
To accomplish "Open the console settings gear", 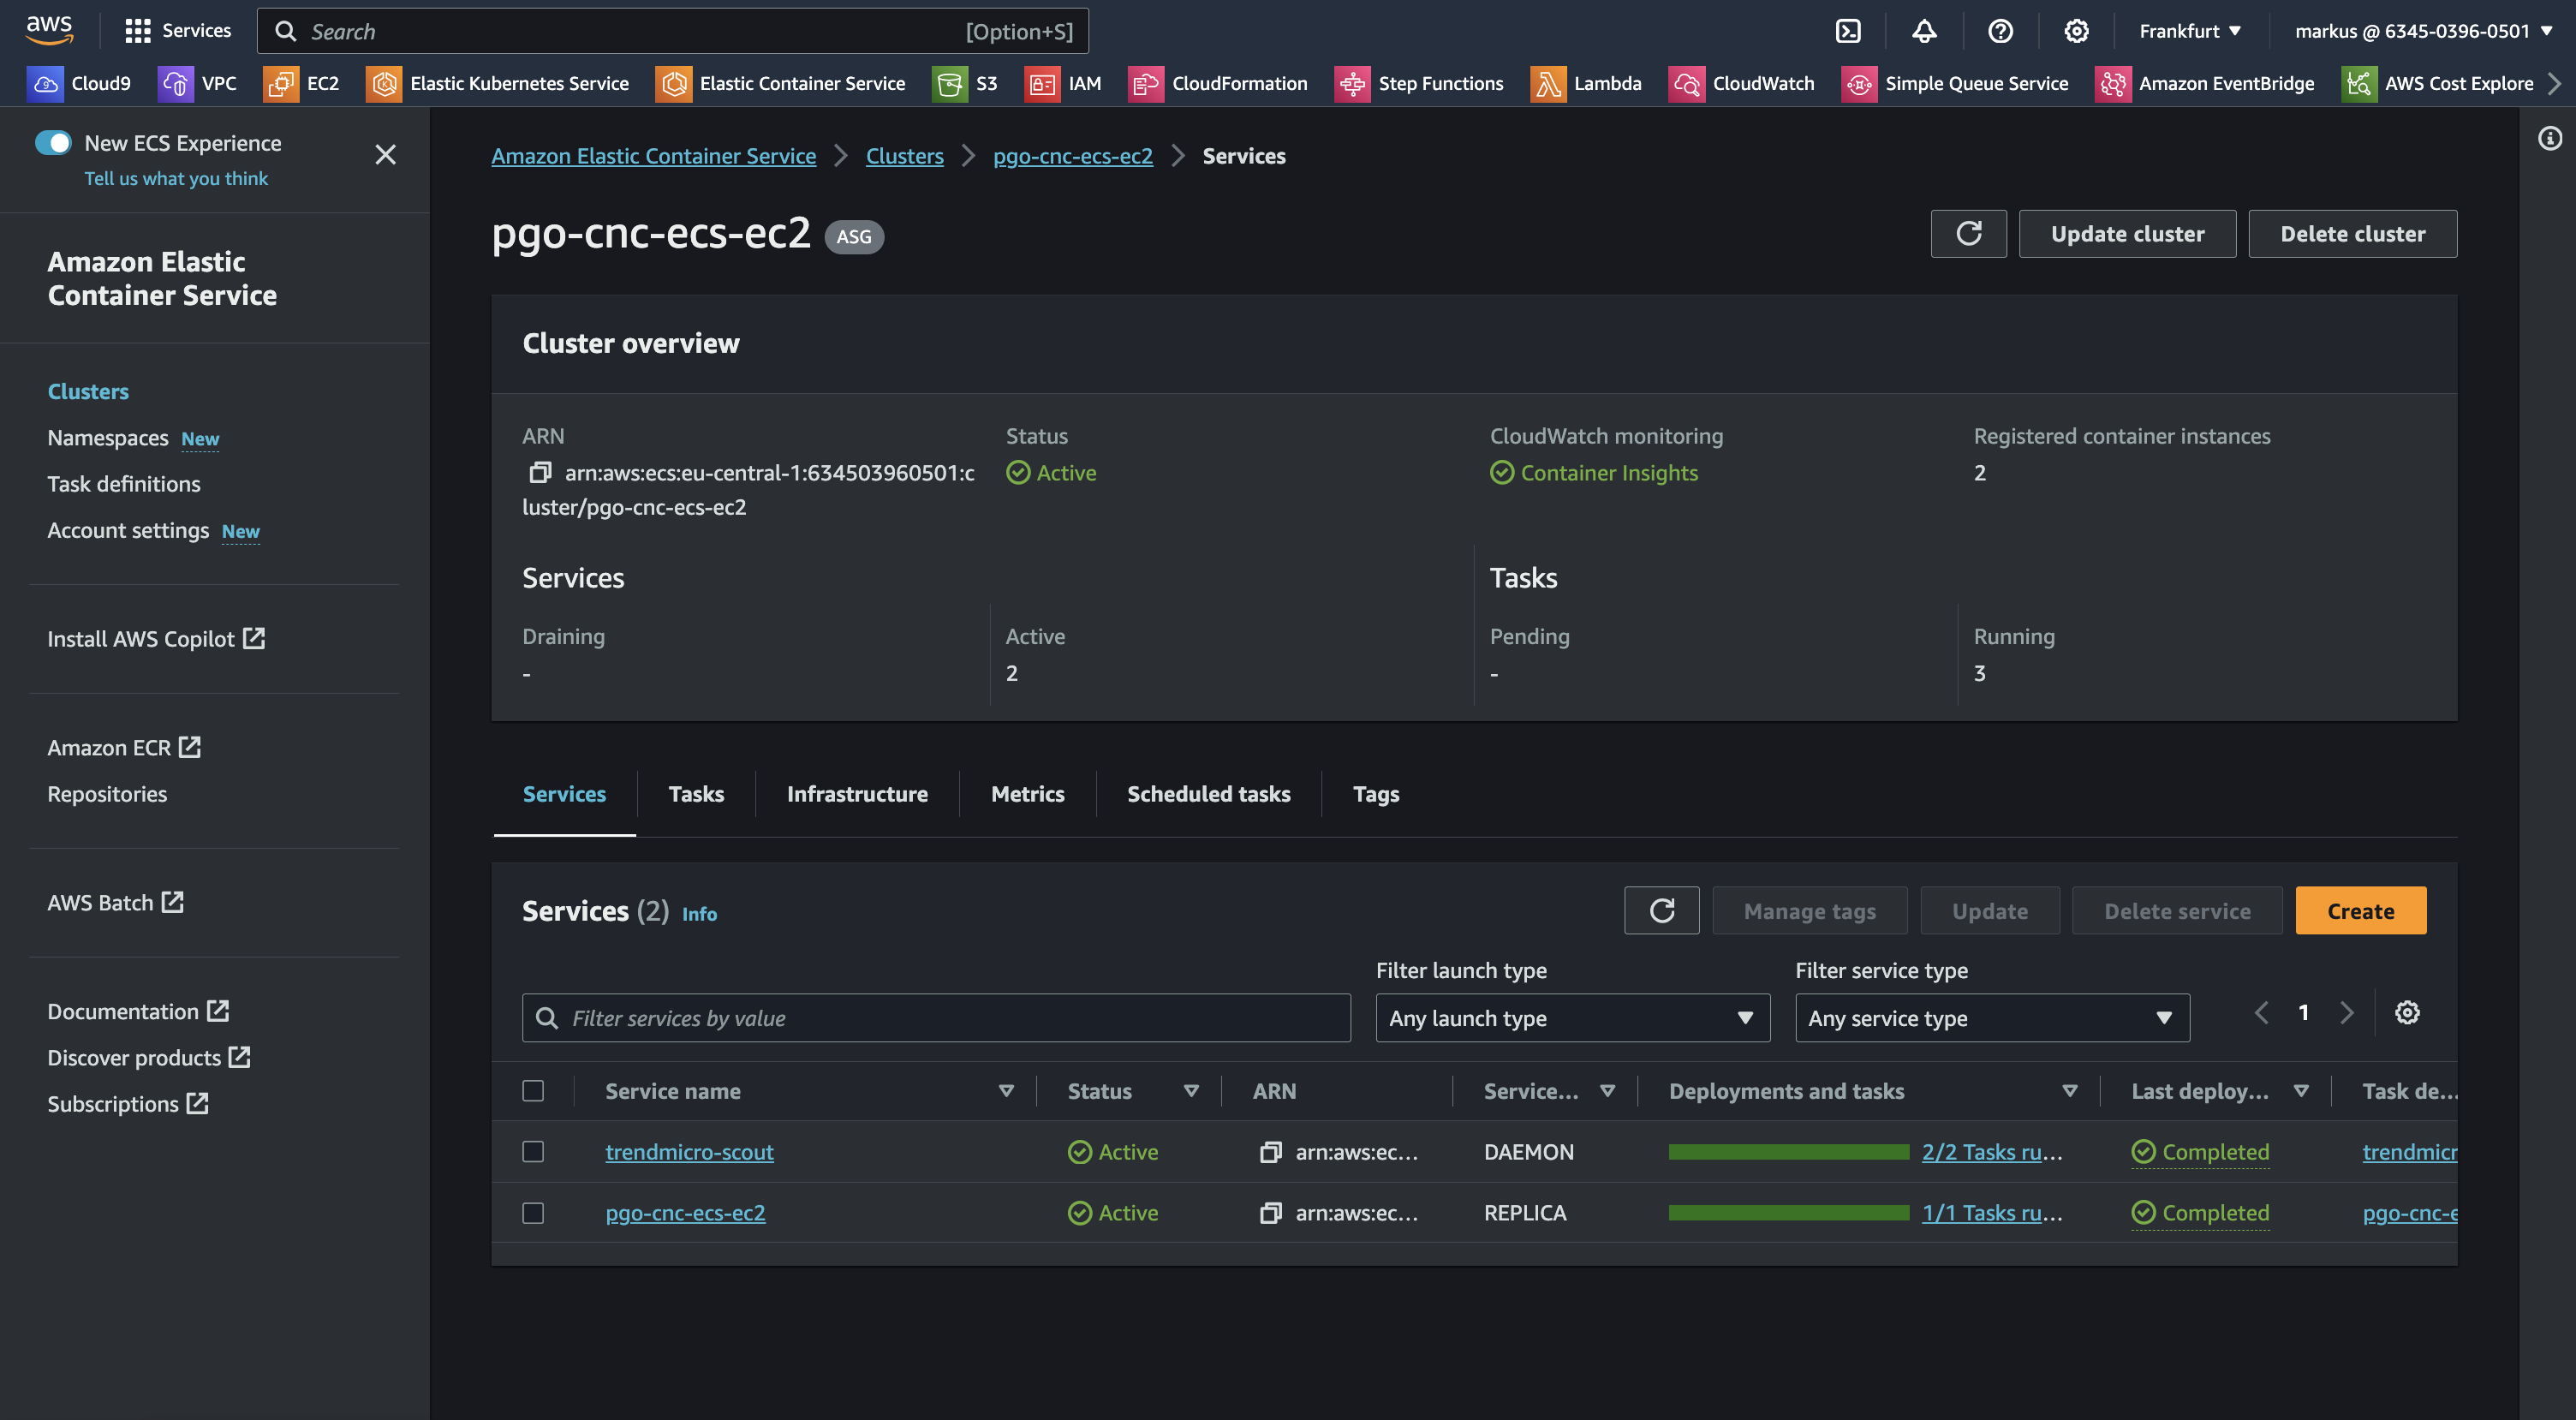I will click(2076, 31).
